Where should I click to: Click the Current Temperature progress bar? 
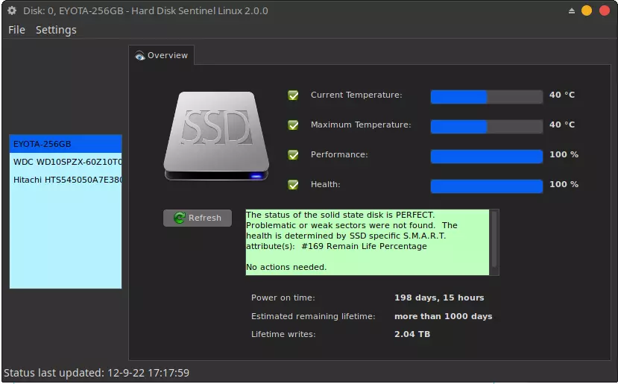[486, 97]
